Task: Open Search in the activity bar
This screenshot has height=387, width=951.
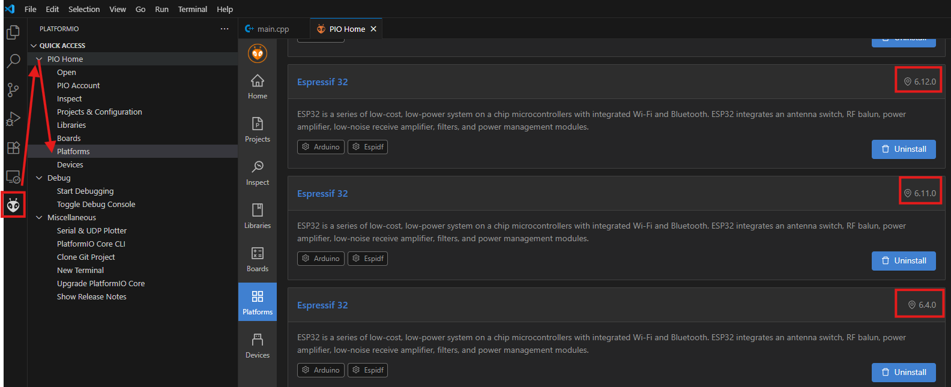Action: tap(13, 61)
